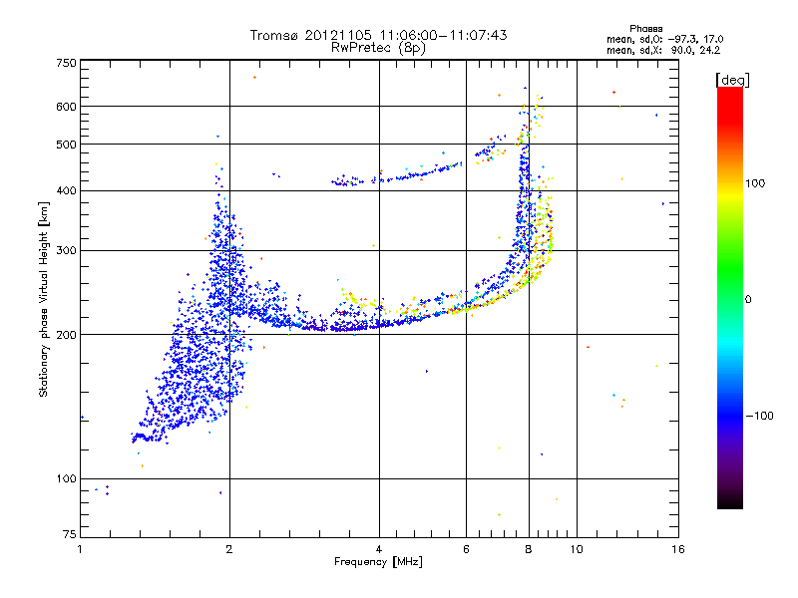Screen dimensions: 798x598
Task: Click the 'Phases' header text
Action: (x=645, y=29)
